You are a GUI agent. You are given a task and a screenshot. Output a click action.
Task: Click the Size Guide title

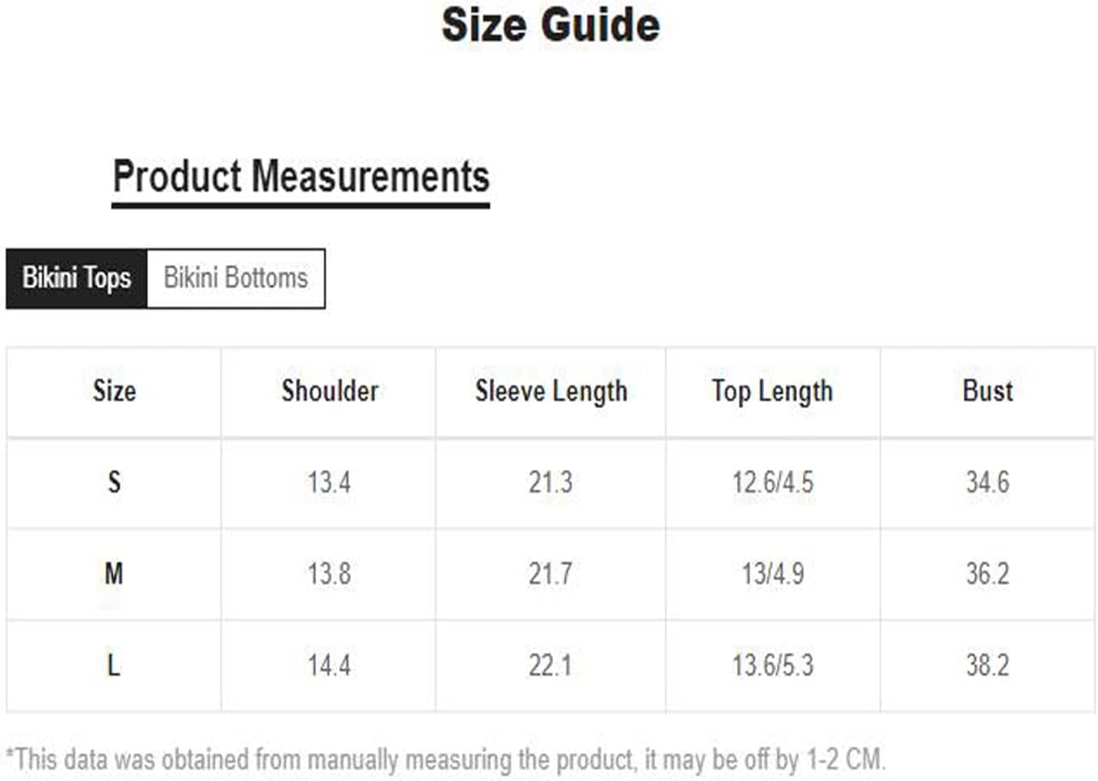tap(551, 25)
